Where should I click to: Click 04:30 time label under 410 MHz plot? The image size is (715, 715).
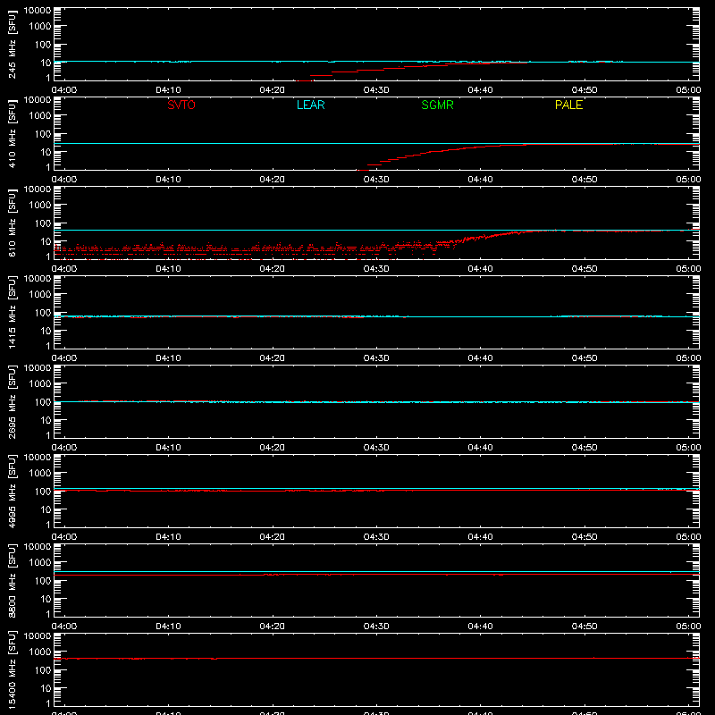(376, 180)
